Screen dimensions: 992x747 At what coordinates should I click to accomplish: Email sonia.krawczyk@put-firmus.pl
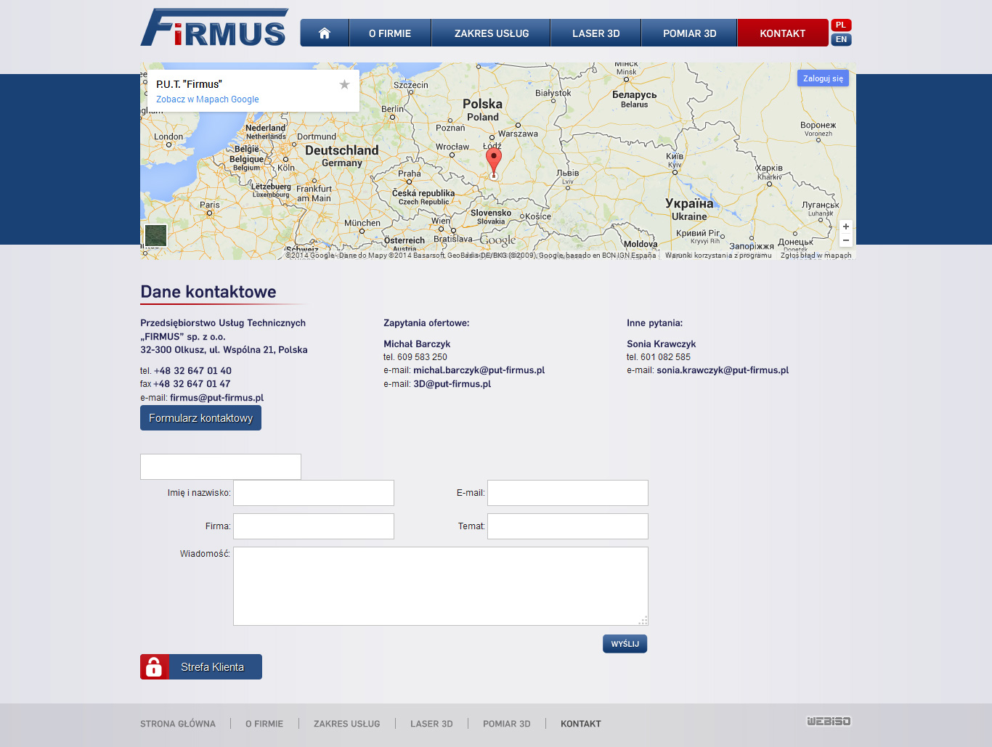[x=723, y=370]
